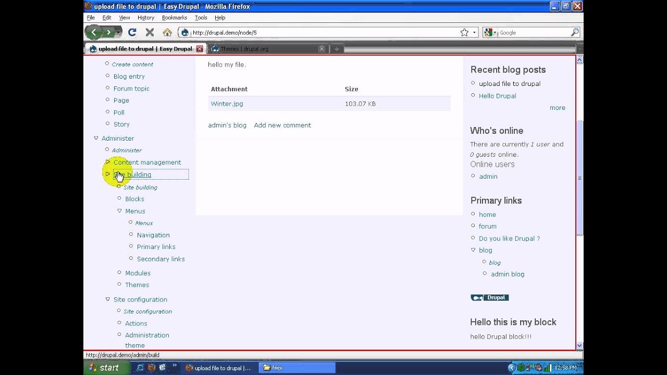This screenshot has height=375, width=667.
Task: Close the 'upload file to drupal' tab
Action: 199,48
